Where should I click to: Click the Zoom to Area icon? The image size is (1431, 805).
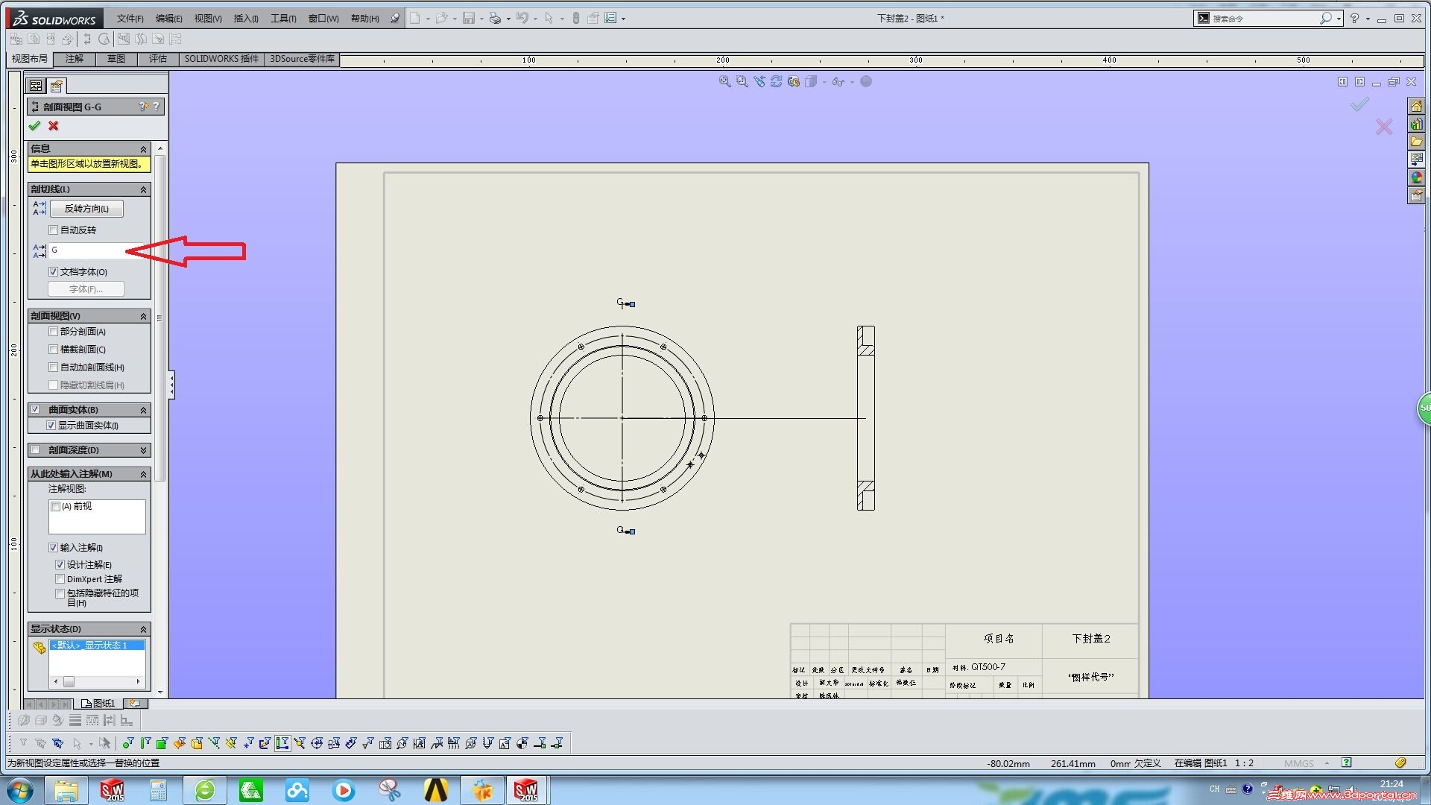pyautogui.click(x=742, y=82)
